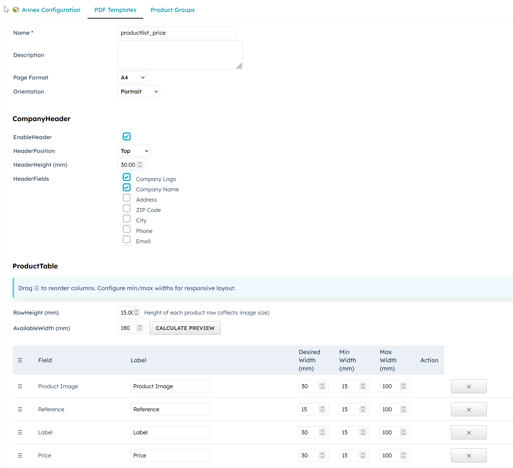Remove the Product Image column row
This screenshot has width=513, height=468.
click(468, 386)
